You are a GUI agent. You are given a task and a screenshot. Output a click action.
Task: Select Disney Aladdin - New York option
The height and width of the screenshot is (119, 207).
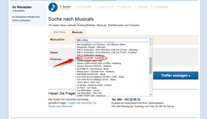pos(89,61)
